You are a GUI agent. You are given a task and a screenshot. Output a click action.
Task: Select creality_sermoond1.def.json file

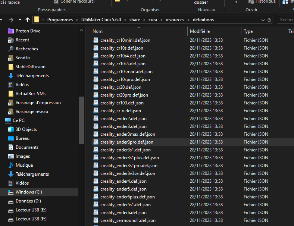(x=128, y=220)
